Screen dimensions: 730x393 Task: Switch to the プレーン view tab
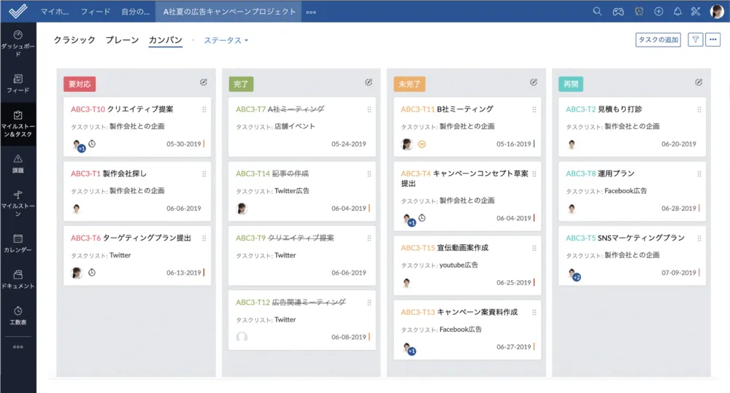(x=122, y=40)
